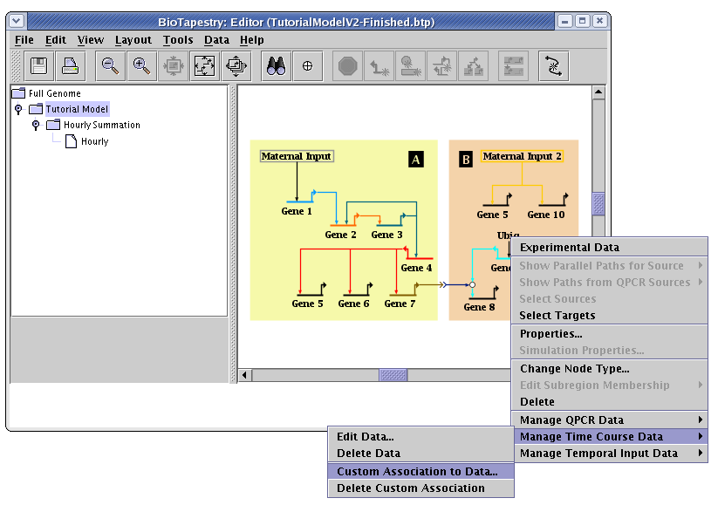Select the Full Genome tree item
The image size is (718, 505).
click(x=54, y=93)
